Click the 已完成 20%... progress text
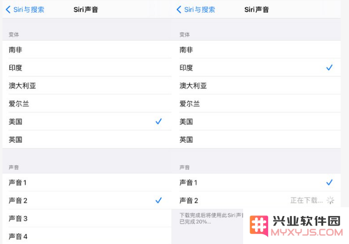 click(195, 222)
